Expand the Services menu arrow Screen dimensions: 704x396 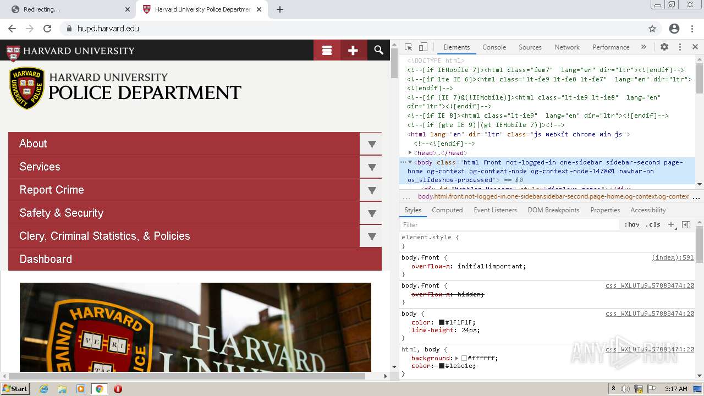click(x=371, y=167)
